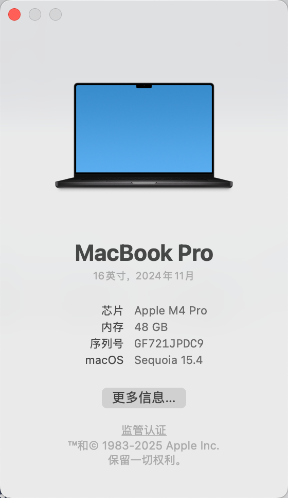Viewport: 288px width, 498px height.
Task: Click the camera notch on the MacBook image
Action: (x=144, y=86)
